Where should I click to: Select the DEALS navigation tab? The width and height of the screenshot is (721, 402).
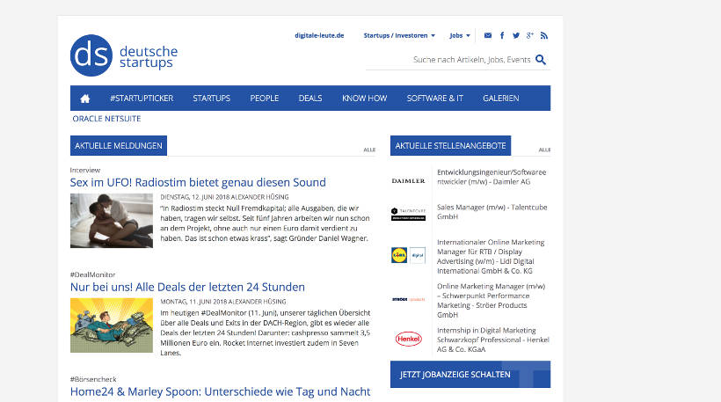pyautogui.click(x=310, y=98)
